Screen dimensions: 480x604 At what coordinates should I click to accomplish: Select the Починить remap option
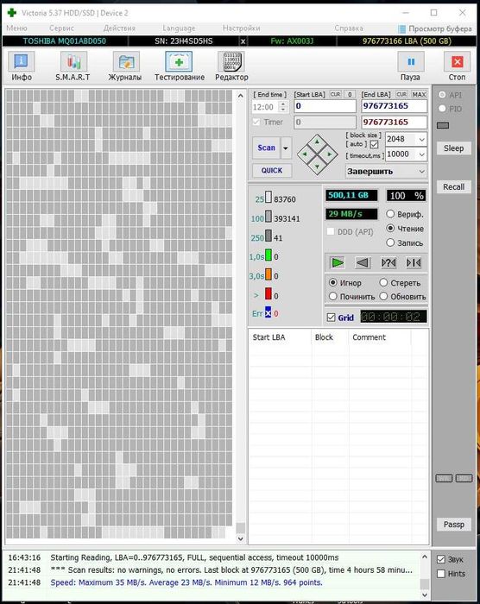(333, 297)
